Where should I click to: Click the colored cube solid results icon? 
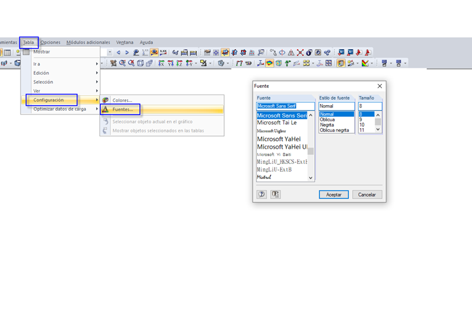click(x=279, y=63)
